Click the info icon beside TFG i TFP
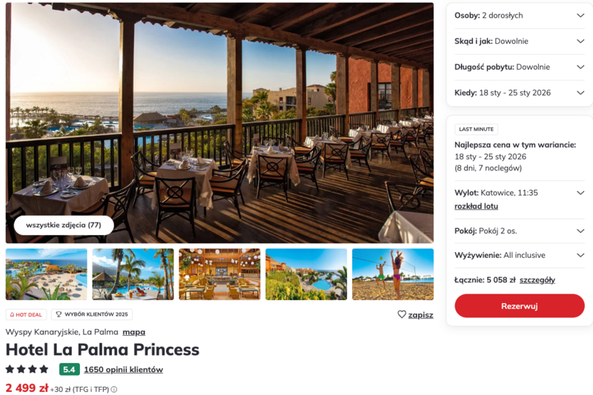593x395 pixels. [114, 389]
